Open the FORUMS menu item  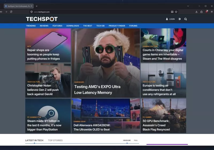[133, 26]
